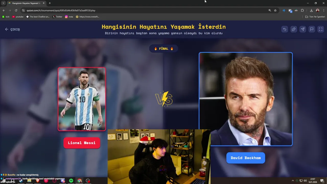The width and height of the screenshot is (327, 184).
Task: Open the Chrome profile avatar
Action: click(x=318, y=10)
